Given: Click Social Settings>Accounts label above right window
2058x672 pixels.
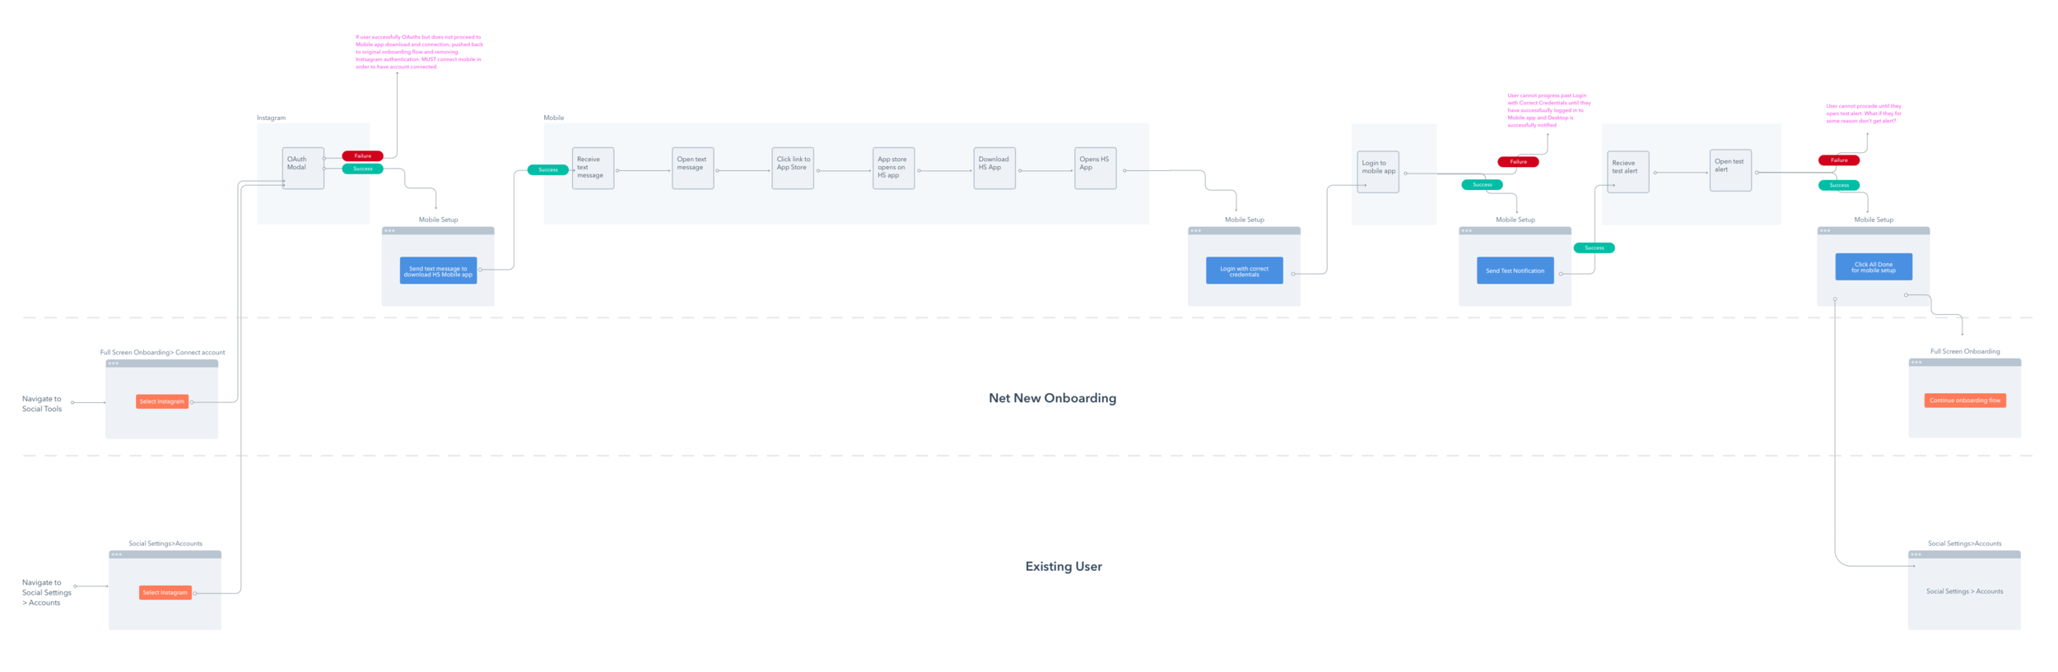Looking at the screenshot, I should point(1964,544).
